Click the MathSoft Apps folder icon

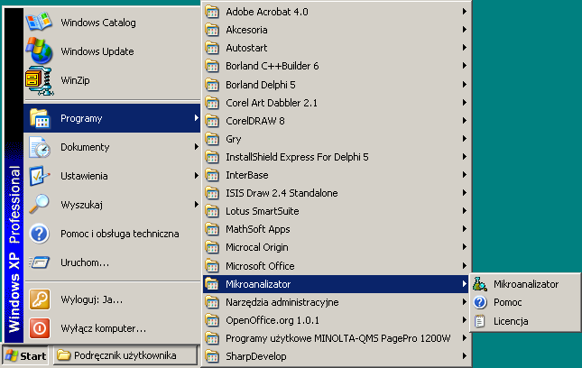pos(212,229)
